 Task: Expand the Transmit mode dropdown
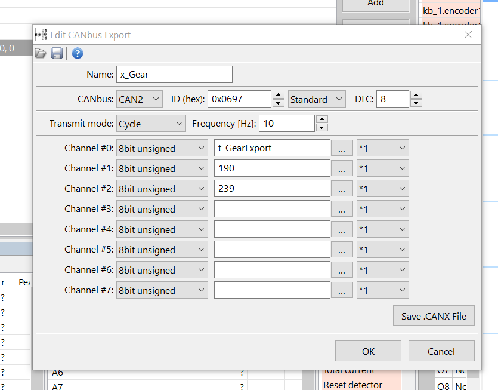(x=151, y=124)
